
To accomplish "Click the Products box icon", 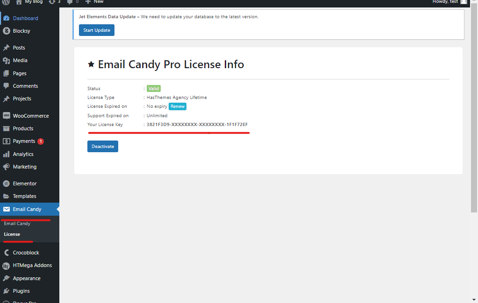I will coord(6,128).
